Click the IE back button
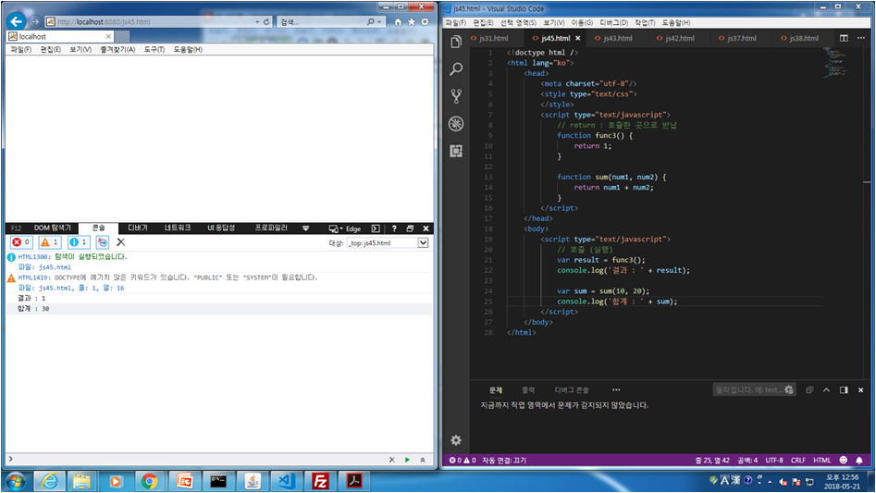Viewport: 876px width, 493px height. (x=17, y=22)
